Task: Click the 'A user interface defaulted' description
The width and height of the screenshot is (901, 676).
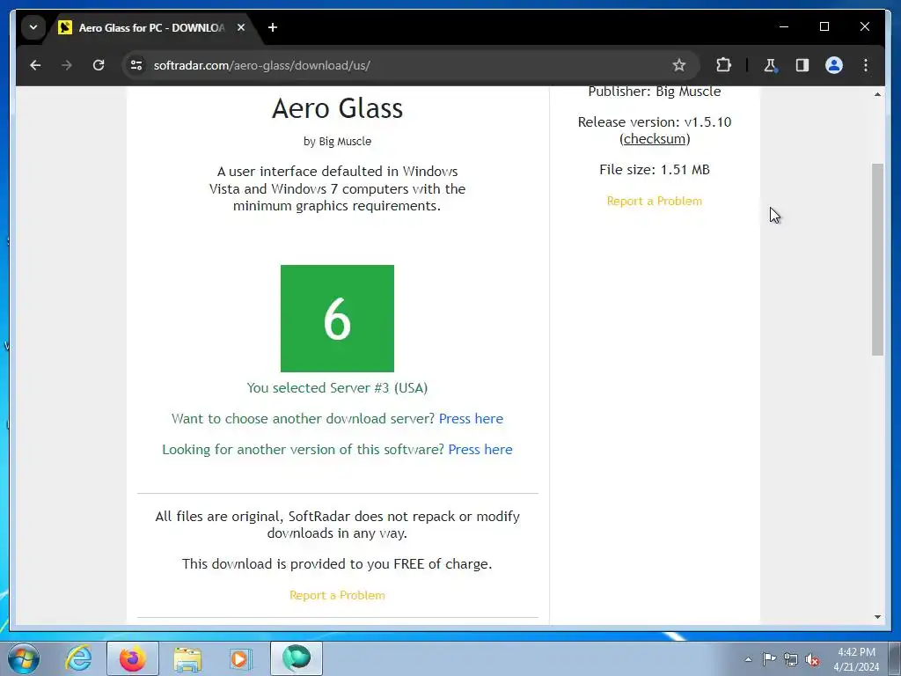Action: click(337, 188)
